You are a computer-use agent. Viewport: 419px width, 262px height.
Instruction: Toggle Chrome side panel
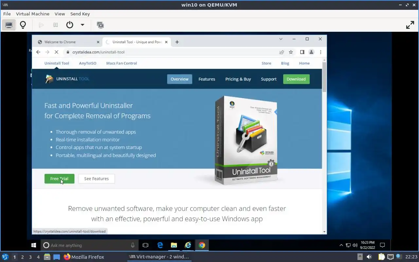point(302,52)
